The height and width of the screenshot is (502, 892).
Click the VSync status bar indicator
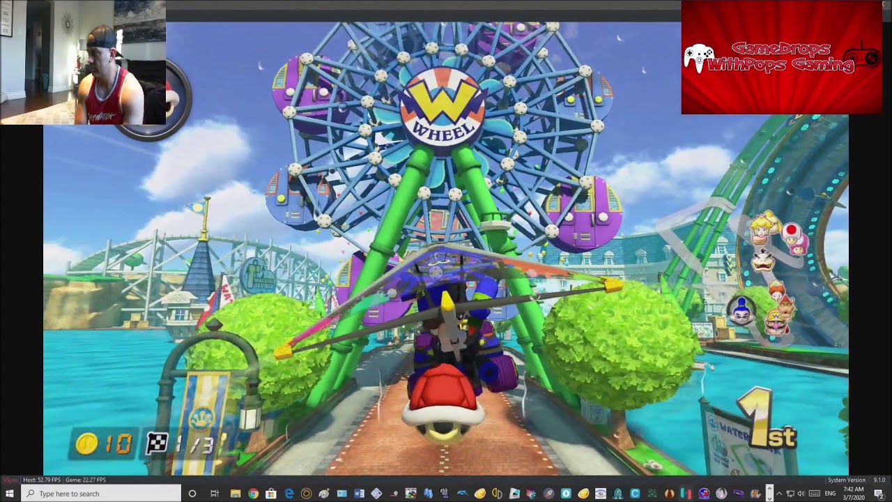10,480
